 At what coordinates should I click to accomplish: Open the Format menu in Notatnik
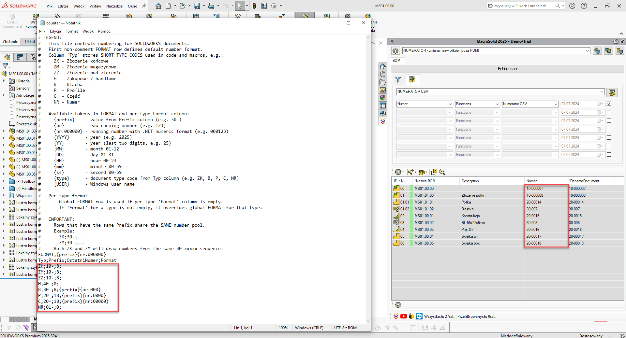(71, 31)
